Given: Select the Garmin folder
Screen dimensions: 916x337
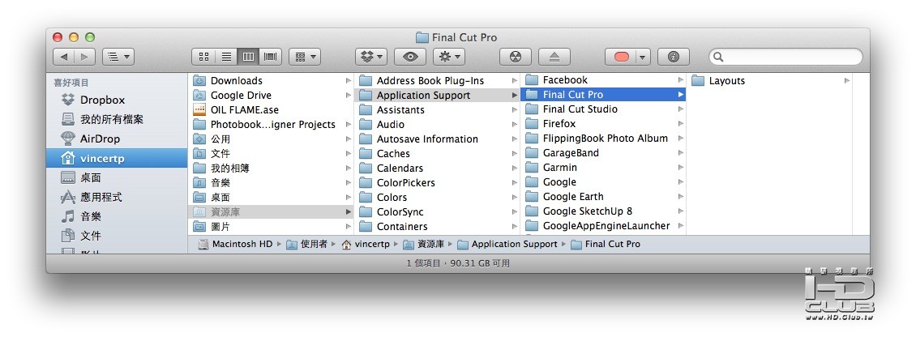Looking at the screenshot, I should coord(603,168).
